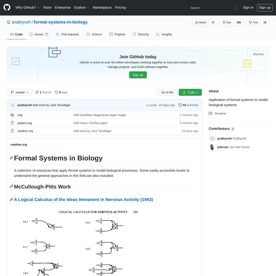Click the Sign up button in the header

pyautogui.click(x=265, y=7)
